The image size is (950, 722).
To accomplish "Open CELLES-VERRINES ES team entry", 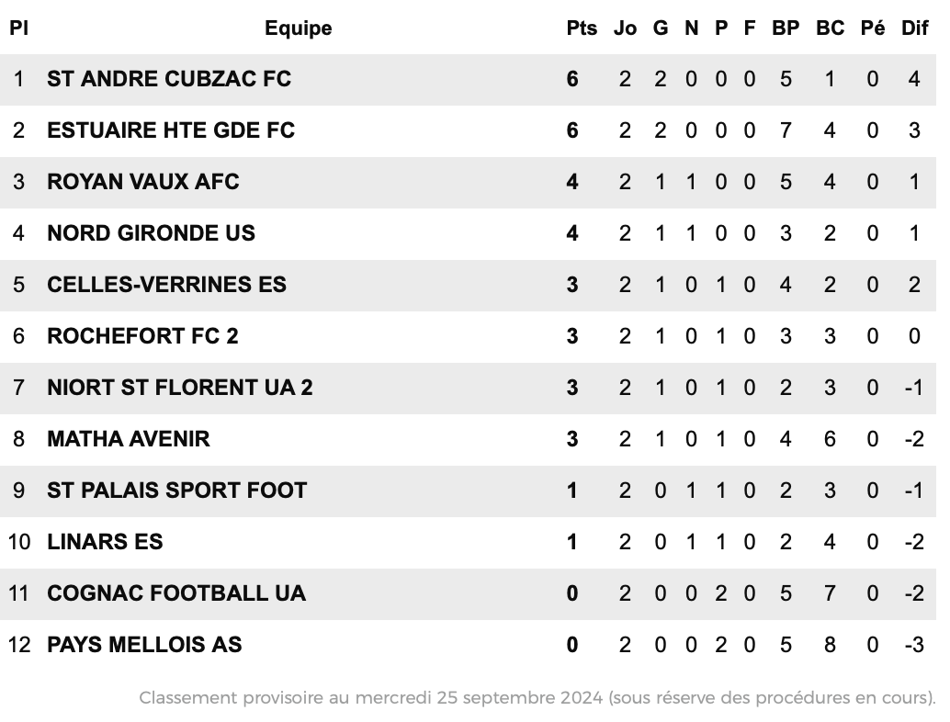I will point(166,286).
